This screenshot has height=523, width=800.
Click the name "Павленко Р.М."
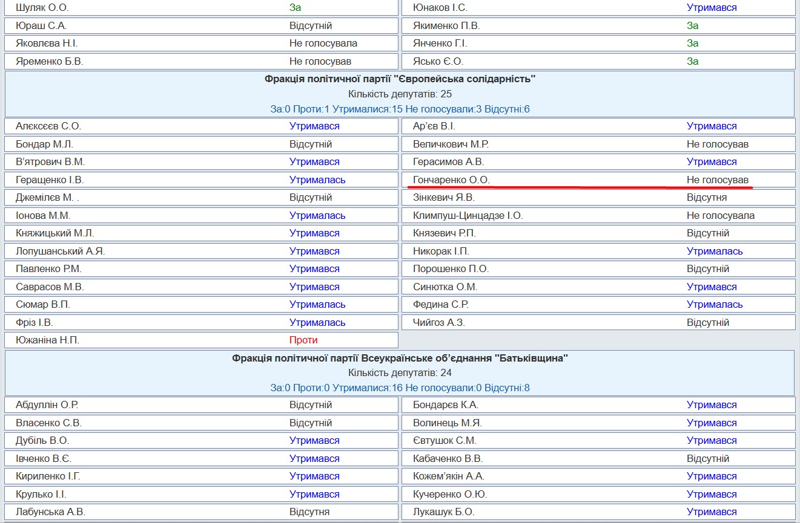click(x=48, y=269)
